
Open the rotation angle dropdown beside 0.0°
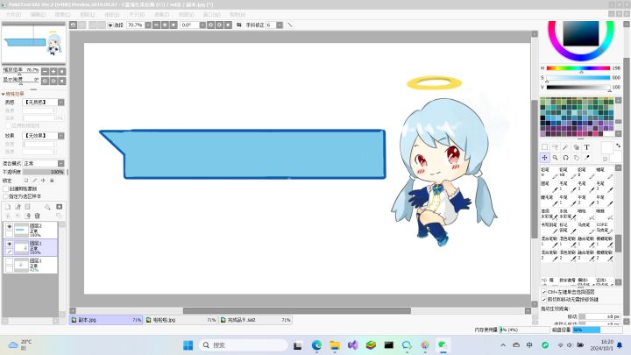[x=202, y=25]
